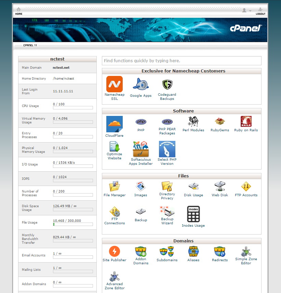Click the CPU Usage progress bar
Viewport: 281px width, 293px height.
[73, 108]
